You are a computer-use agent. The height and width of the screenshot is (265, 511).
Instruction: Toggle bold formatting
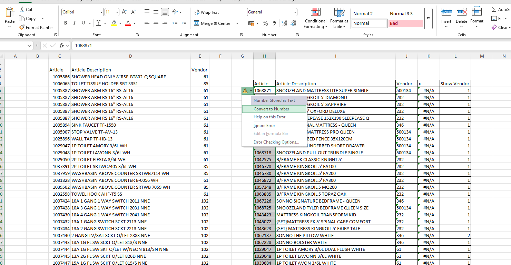tap(66, 23)
